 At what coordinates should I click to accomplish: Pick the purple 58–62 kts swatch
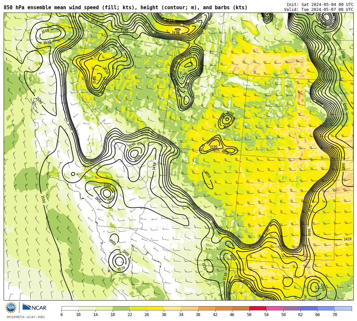pos(292,308)
